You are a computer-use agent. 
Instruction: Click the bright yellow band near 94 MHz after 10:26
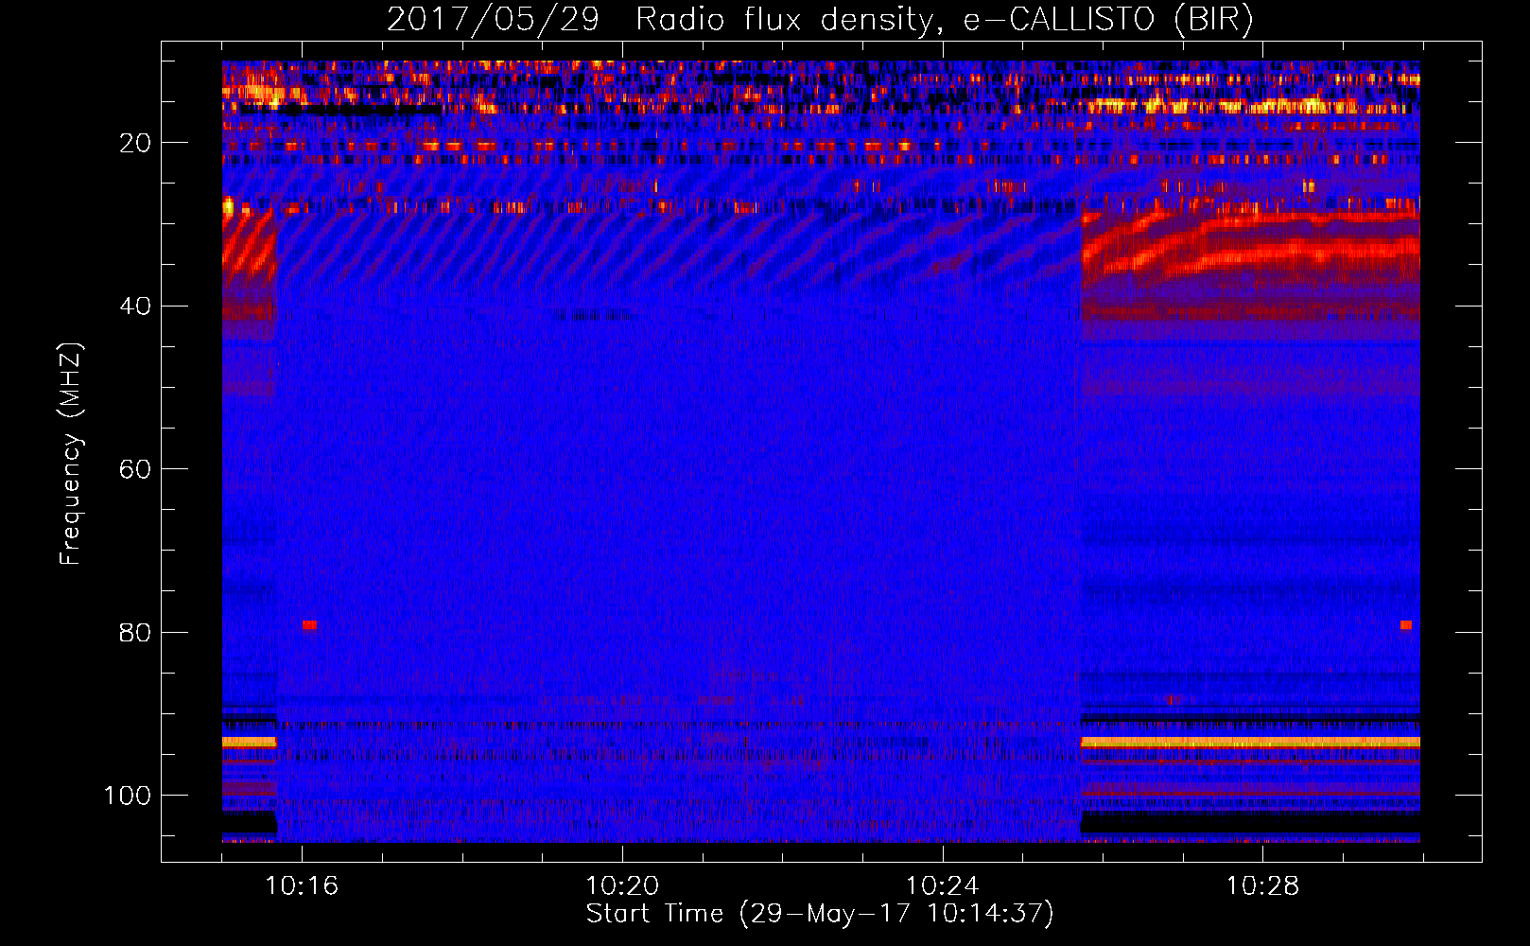pyautogui.click(x=1250, y=743)
